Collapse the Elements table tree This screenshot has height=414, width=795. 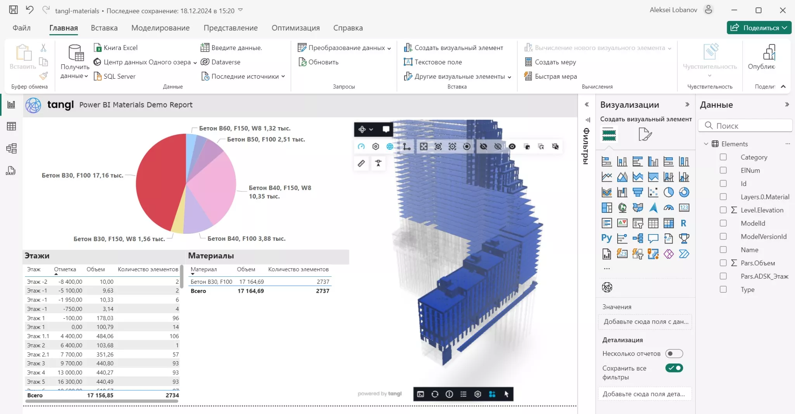coord(706,144)
